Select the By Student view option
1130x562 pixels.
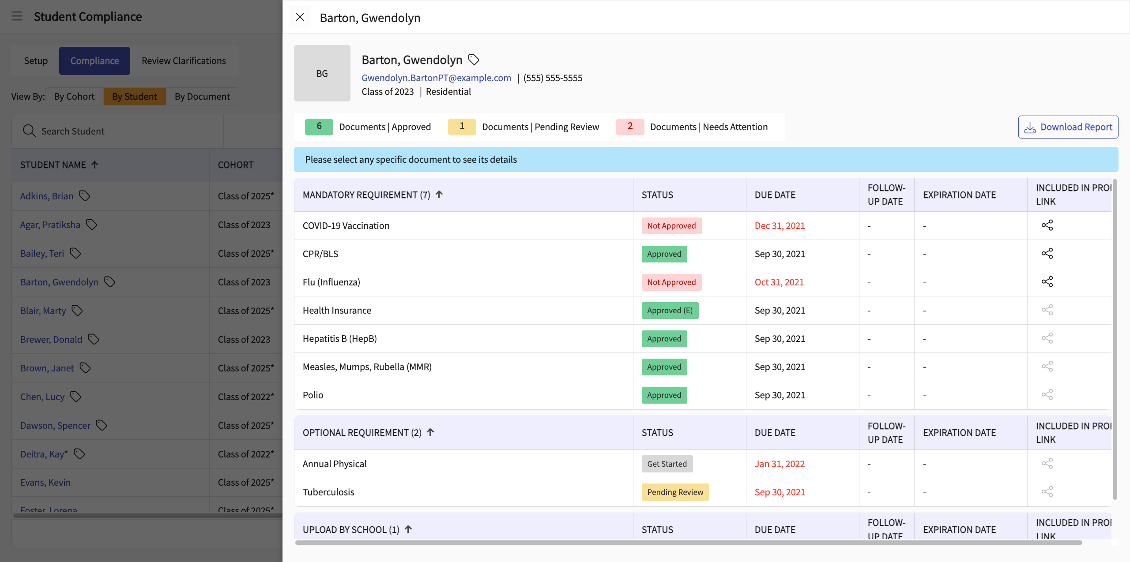point(135,96)
